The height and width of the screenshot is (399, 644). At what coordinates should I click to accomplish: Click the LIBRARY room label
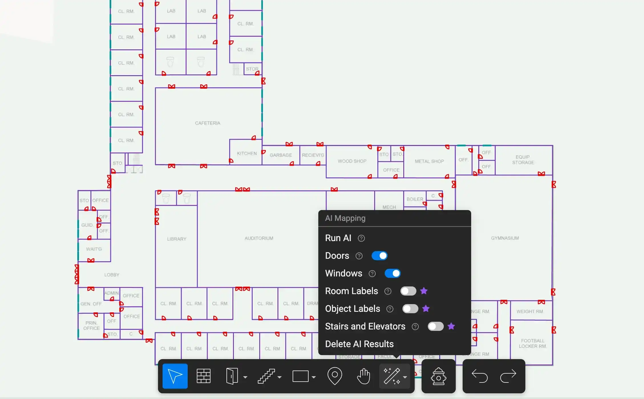pos(177,239)
